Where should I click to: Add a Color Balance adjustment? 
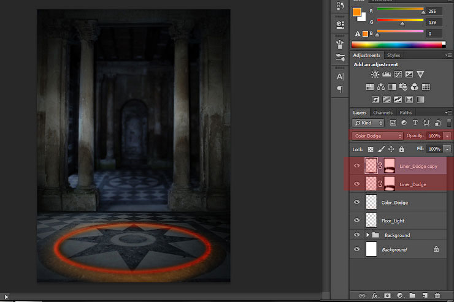[381, 87]
